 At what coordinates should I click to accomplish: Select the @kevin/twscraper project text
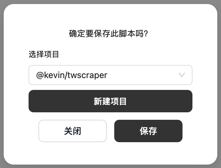pyautogui.click(x=72, y=75)
